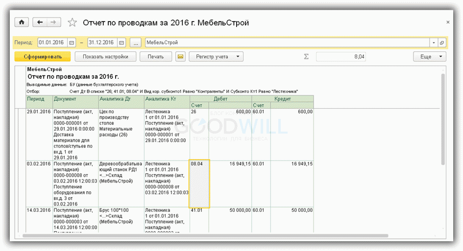Go forward with the right arrow
Image resolution: width=463 pixels, height=251 pixels.
click(53, 23)
